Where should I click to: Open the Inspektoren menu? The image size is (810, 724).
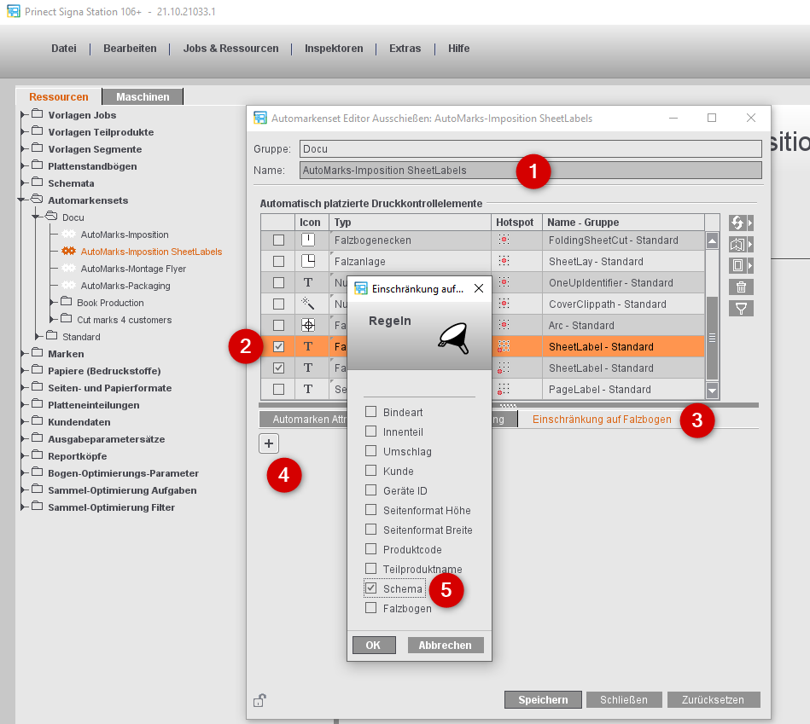(334, 49)
